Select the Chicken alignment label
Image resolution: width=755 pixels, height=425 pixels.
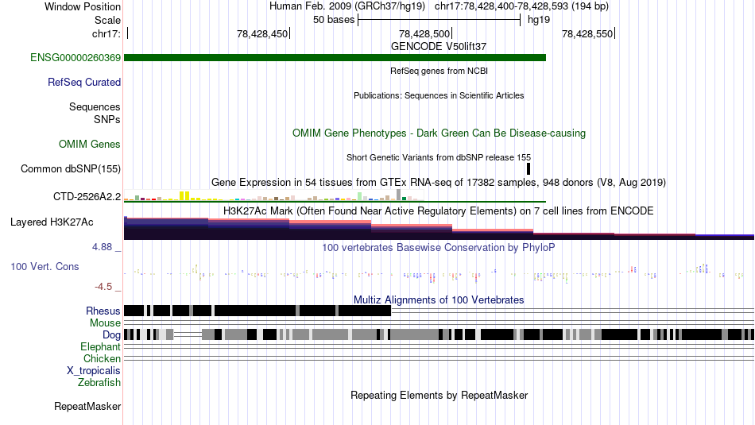tap(102, 358)
